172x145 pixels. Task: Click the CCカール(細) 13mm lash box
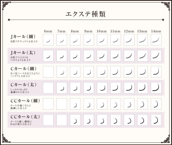point(143,104)
